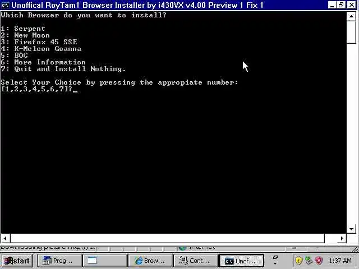This screenshot has height=269, width=359.
Task: Click the '3: Firefox 45 SSE' line
Action: click(x=39, y=42)
